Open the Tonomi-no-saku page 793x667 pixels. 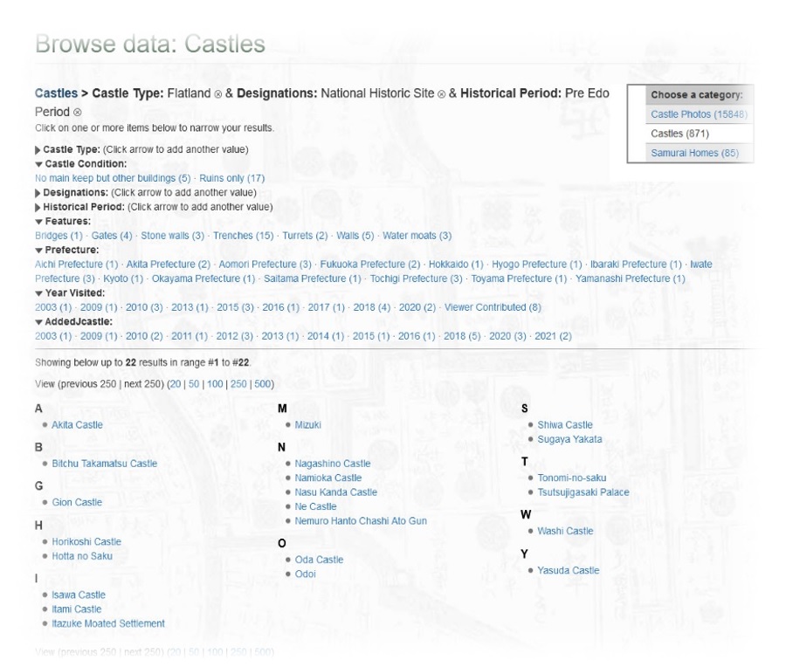[x=572, y=478]
